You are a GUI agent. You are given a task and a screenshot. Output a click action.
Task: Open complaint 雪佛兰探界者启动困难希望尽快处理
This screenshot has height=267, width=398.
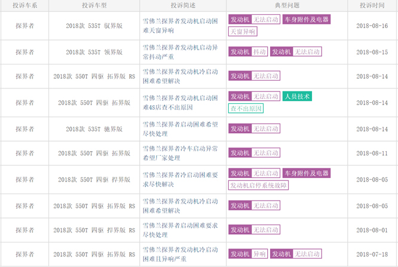click(x=180, y=129)
